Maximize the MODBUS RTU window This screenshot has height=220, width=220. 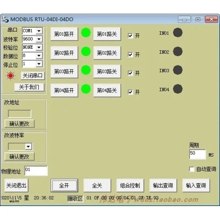[x=198, y=19]
